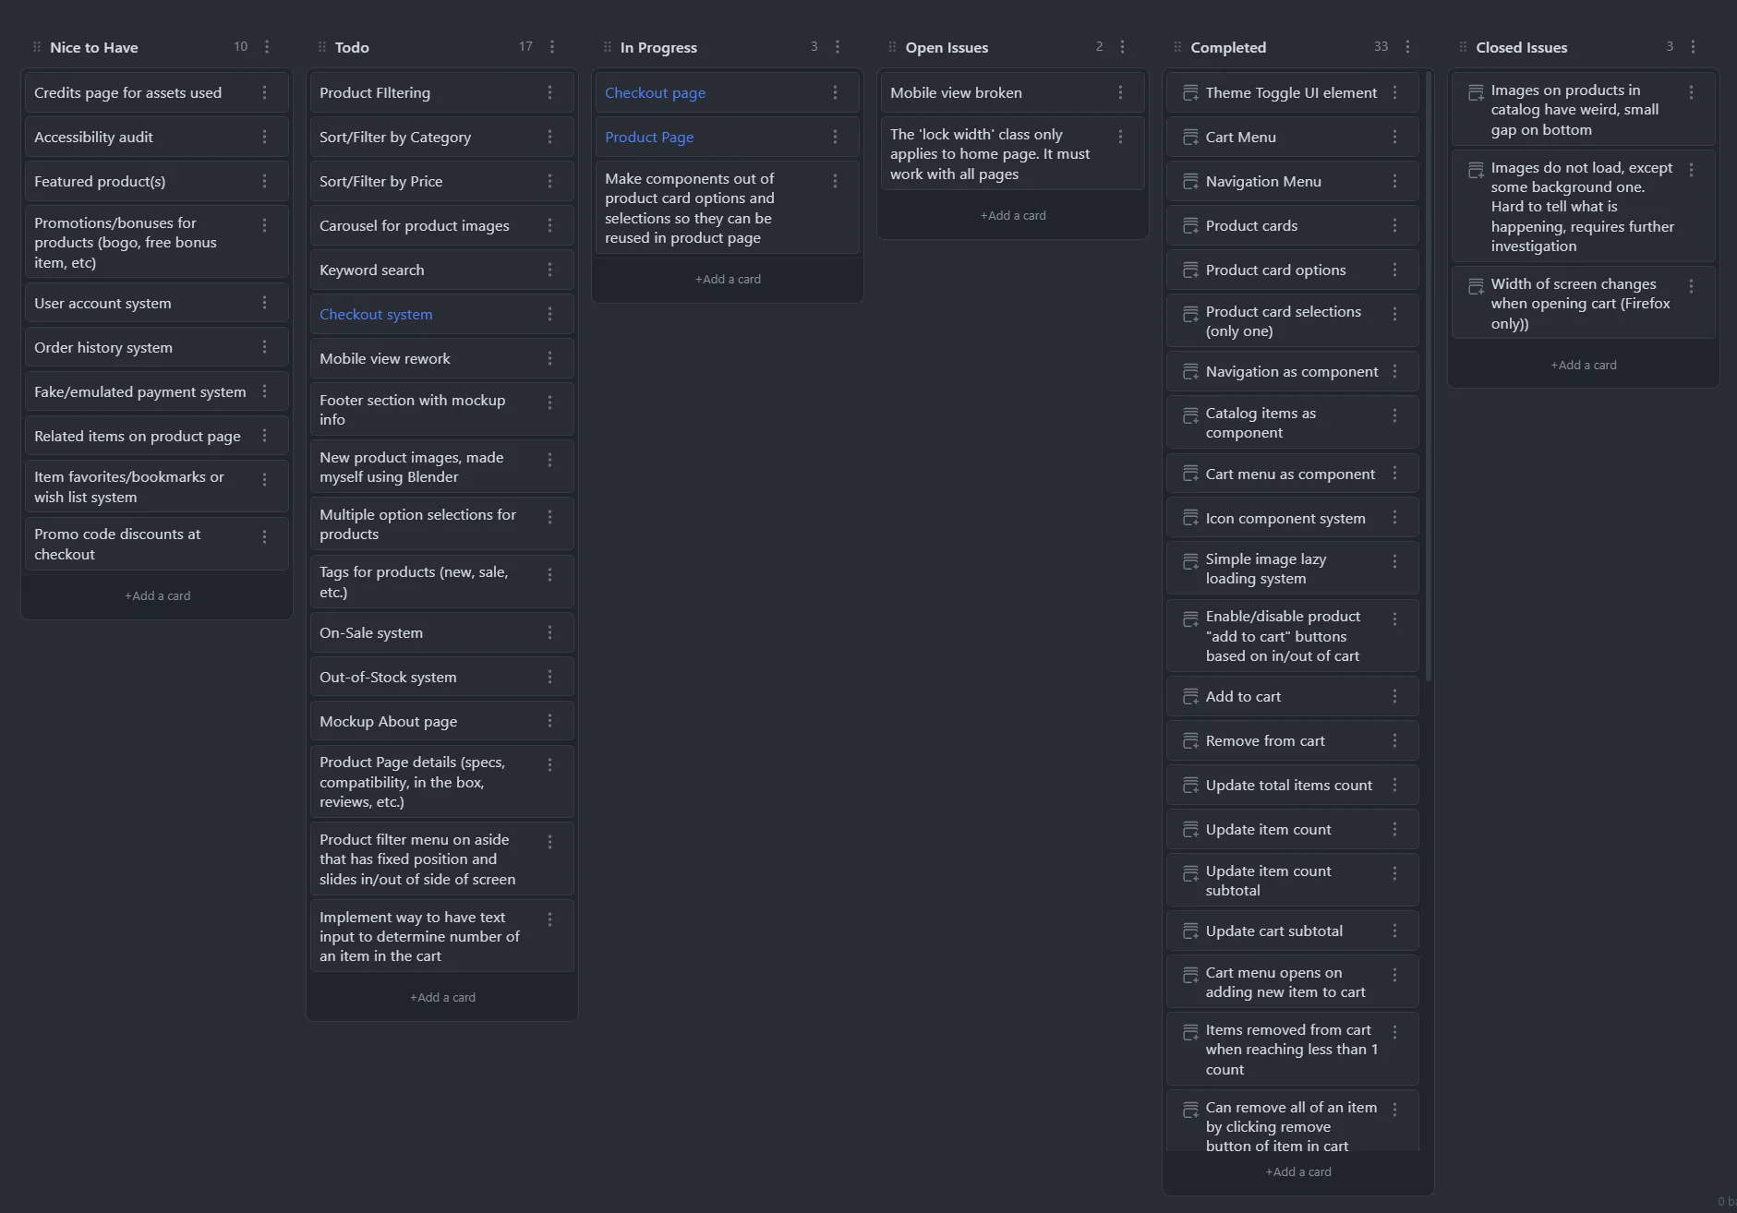Screen dimensions: 1737x1213
Task: Open the Closed Issues column menu
Action: pyautogui.click(x=1693, y=46)
